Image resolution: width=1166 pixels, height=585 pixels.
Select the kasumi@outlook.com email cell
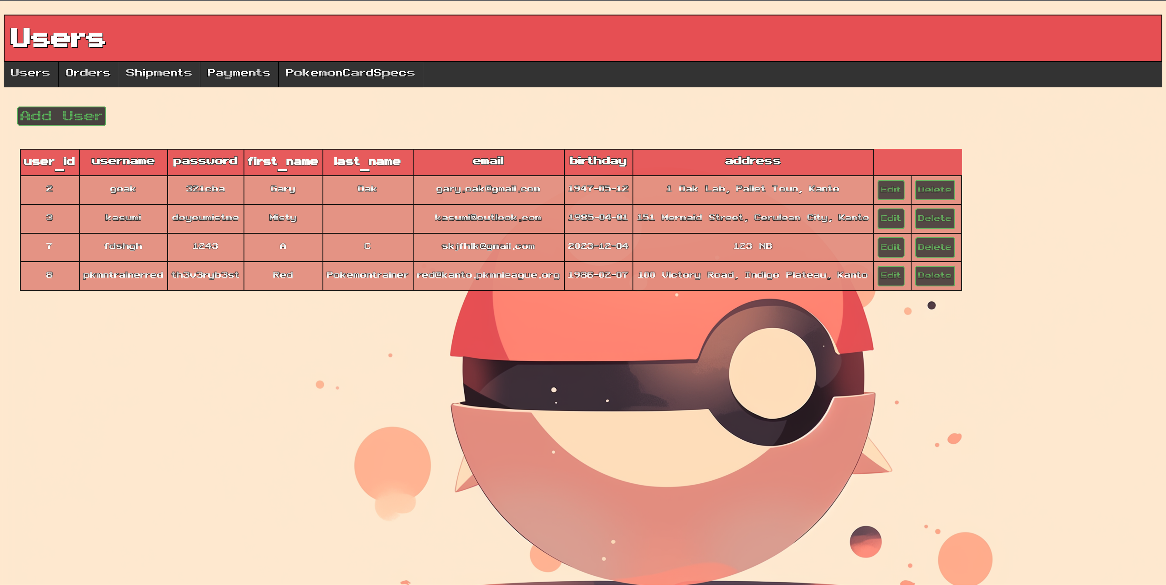pos(488,218)
